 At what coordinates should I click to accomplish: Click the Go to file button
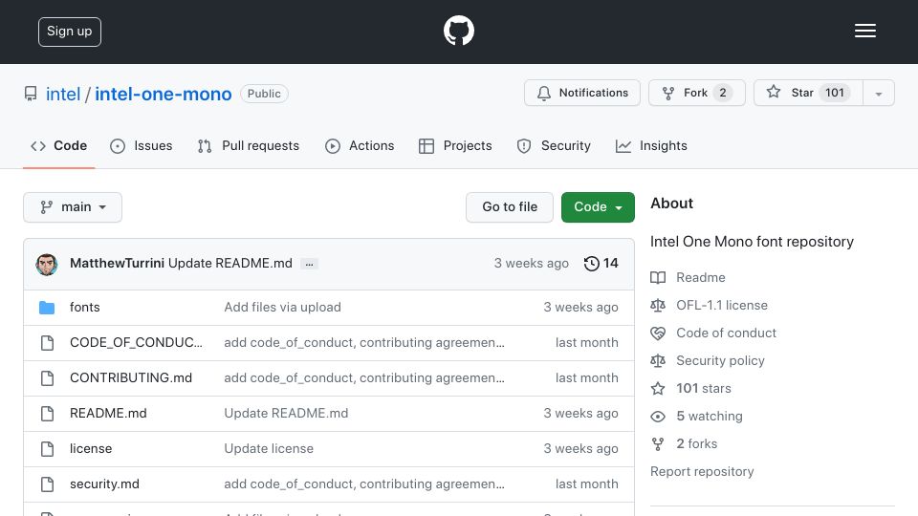pyautogui.click(x=510, y=207)
